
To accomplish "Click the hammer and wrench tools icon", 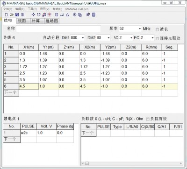I will click(88, 15).
